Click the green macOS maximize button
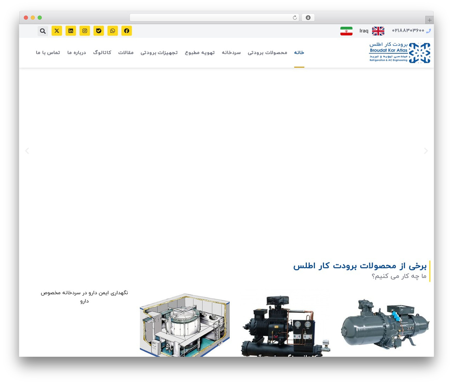 tap(40, 18)
